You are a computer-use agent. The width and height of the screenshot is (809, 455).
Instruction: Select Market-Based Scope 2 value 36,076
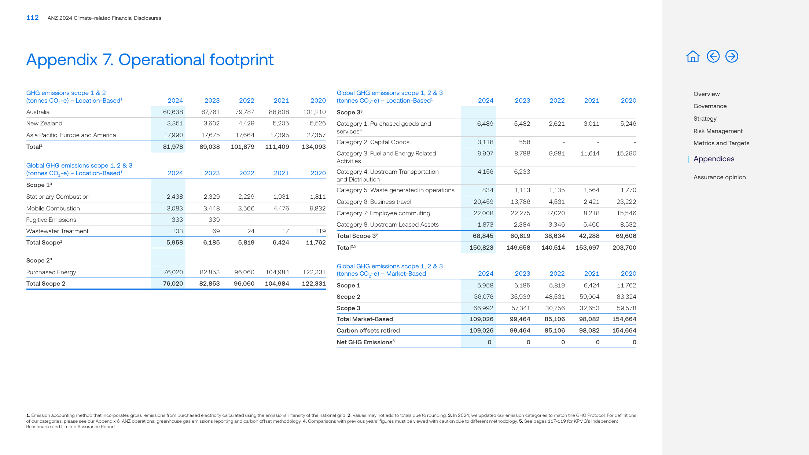483,297
